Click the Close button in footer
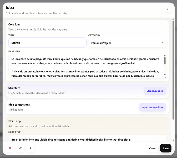 coord(152,148)
